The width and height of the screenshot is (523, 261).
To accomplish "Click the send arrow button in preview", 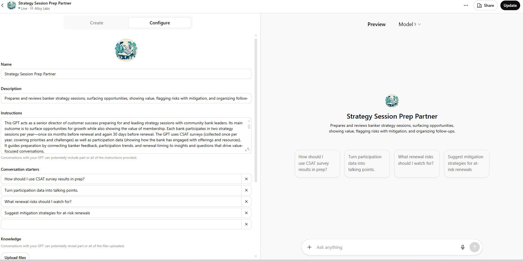I will [475, 247].
